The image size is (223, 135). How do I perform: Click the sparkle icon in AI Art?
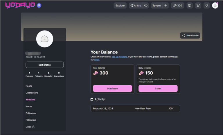click(x=132, y=6)
